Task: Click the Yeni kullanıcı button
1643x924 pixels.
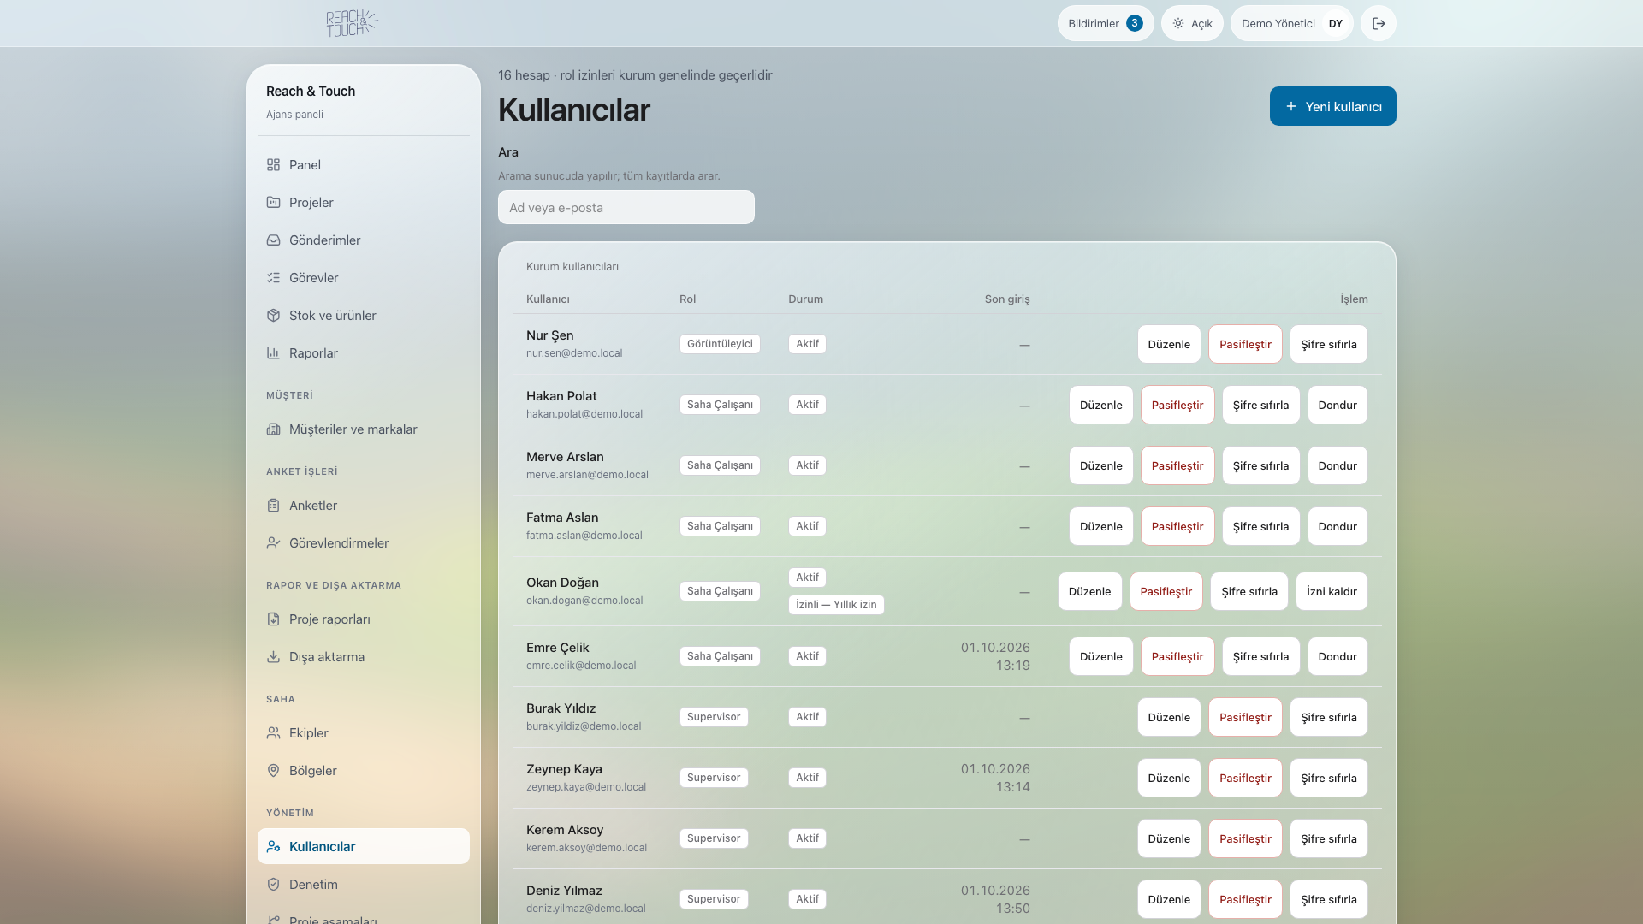Action: [x=1332, y=106]
